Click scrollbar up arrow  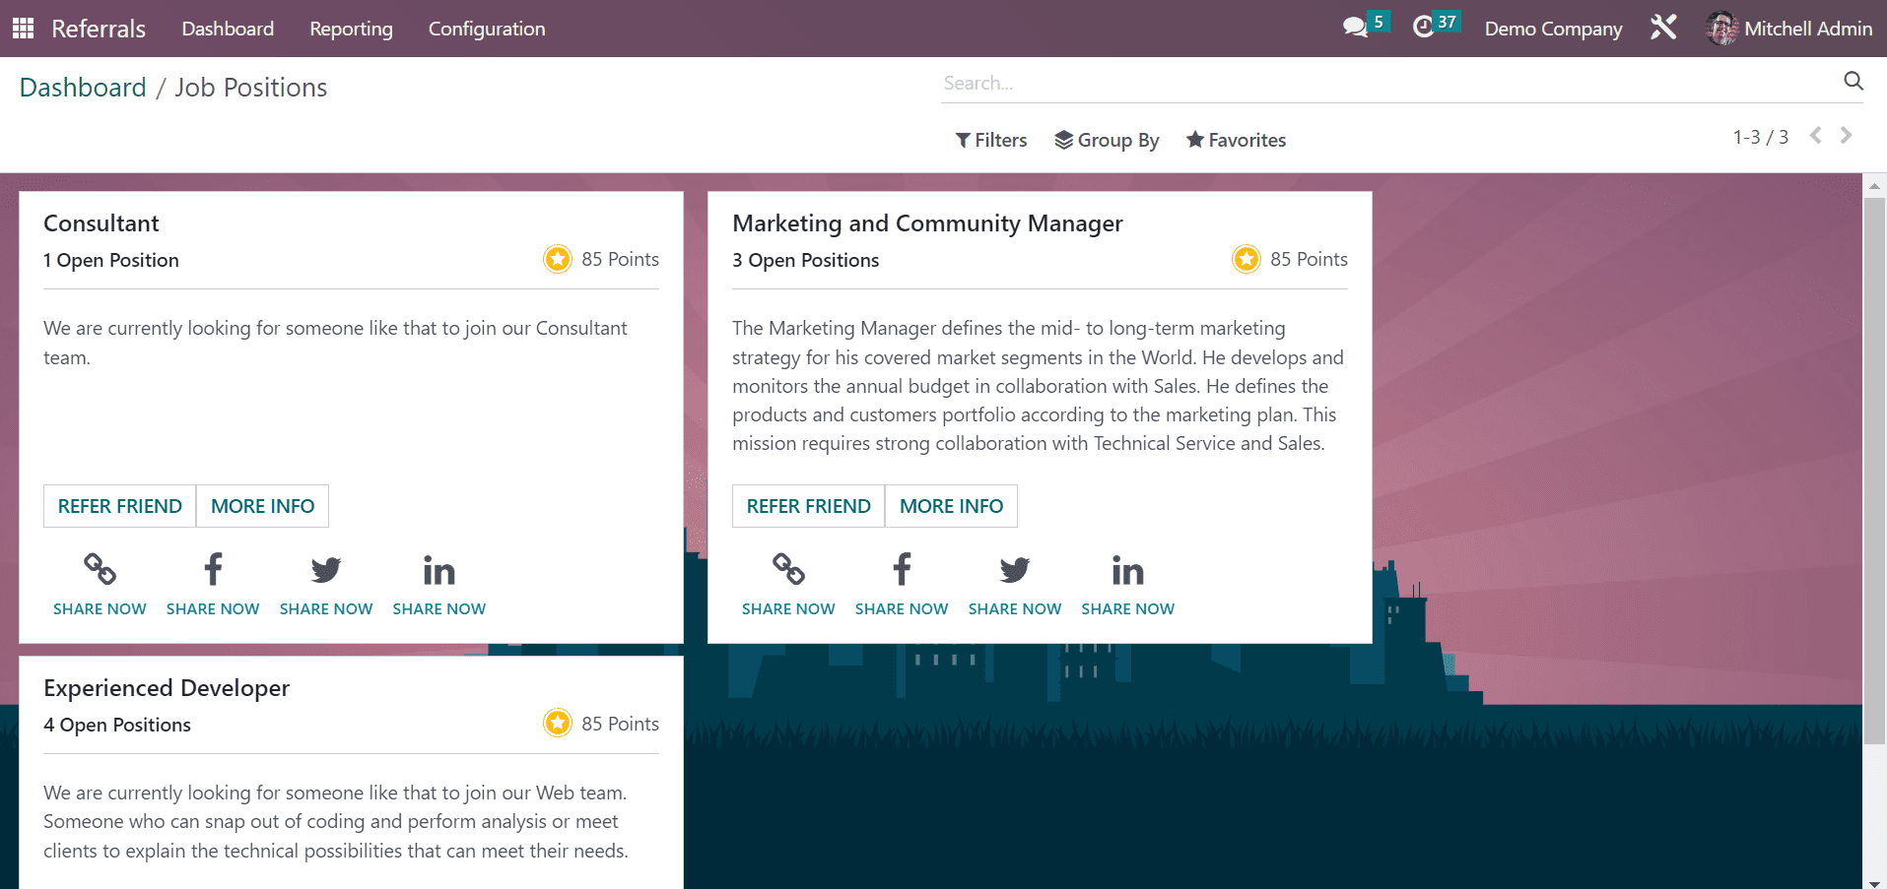1874,185
